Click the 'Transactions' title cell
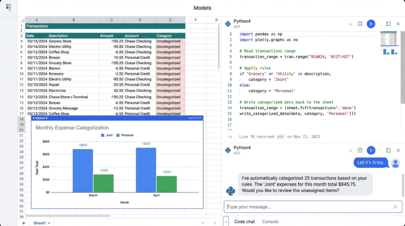The image size is (405, 226). (x=105, y=26)
